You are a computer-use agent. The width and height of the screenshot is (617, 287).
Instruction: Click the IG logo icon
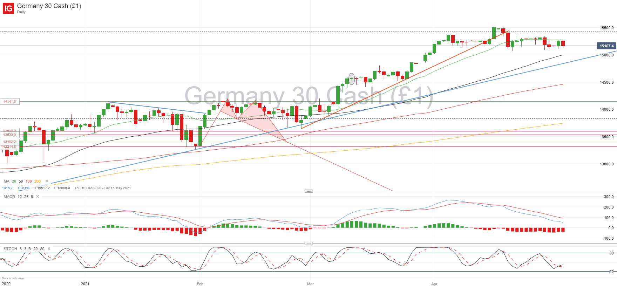click(8, 8)
